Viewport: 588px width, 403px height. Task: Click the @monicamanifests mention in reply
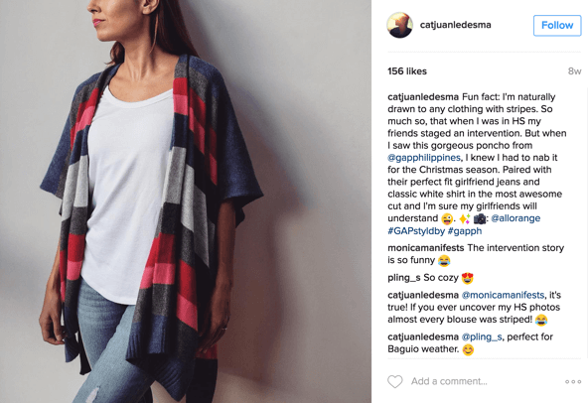(503, 295)
